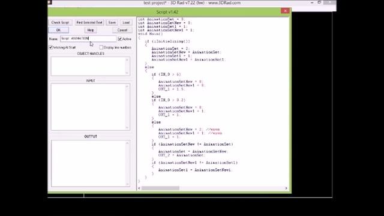Confirm the dialog with OK

[58, 30]
